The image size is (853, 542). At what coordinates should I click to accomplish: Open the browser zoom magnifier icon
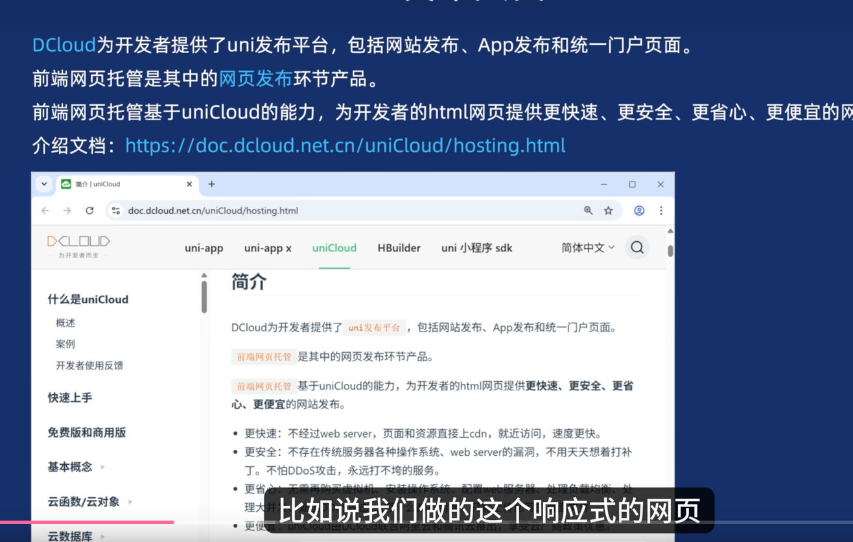588,211
